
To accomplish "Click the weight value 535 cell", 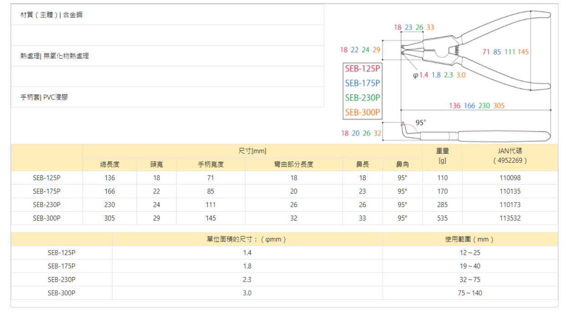I will pyautogui.click(x=442, y=218).
